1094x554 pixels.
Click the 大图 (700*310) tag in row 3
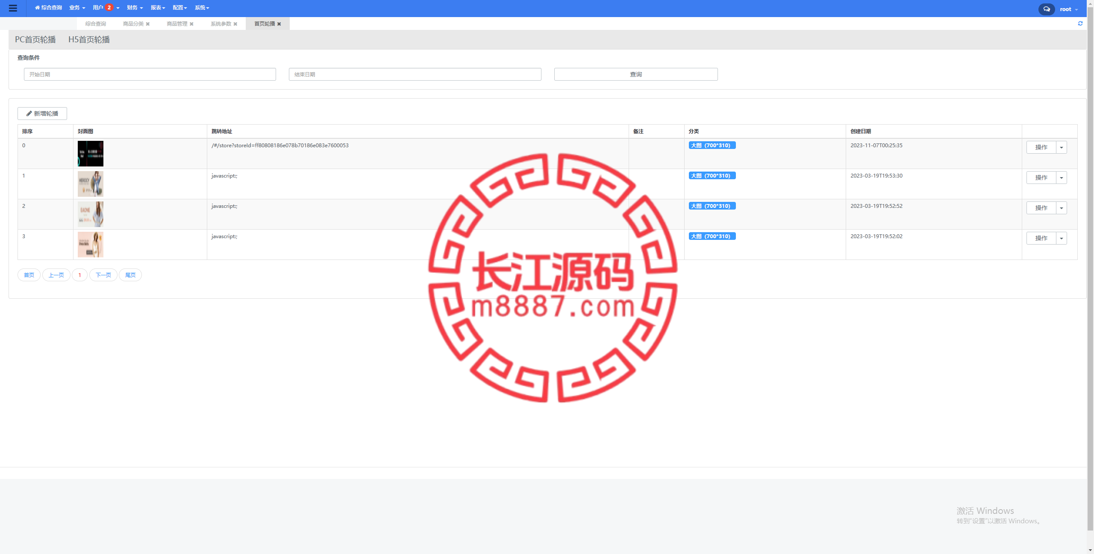[x=712, y=236]
